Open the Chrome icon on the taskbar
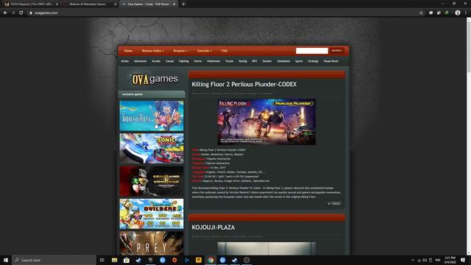This screenshot has width=471, height=265. coord(210,260)
